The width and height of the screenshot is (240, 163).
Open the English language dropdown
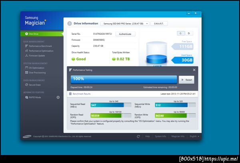(194, 136)
